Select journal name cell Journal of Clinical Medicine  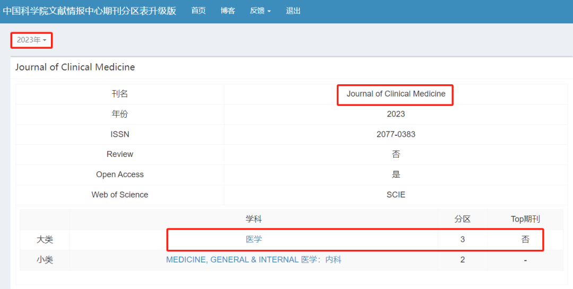coord(396,94)
